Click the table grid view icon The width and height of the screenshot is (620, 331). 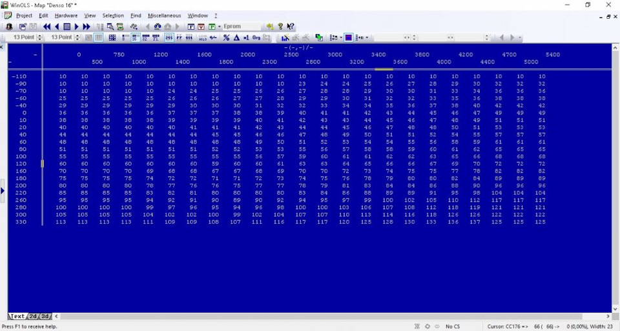click(x=112, y=37)
